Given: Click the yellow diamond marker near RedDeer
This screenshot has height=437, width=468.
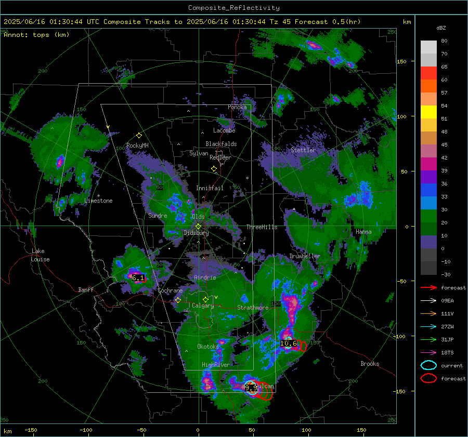Looking at the screenshot, I should 214,168.
